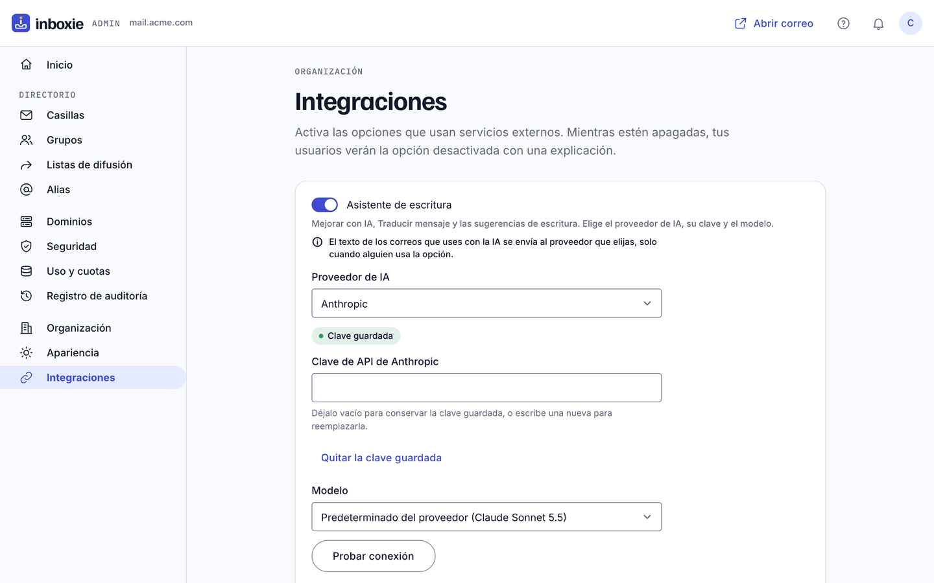The width and height of the screenshot is (934, 583).
Task: Focus the Clave de API de Anthropic field
Action: click(486, 387)
